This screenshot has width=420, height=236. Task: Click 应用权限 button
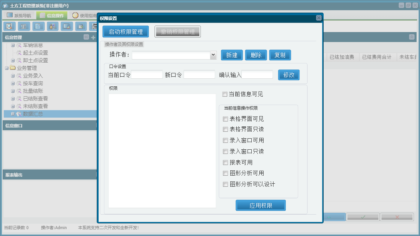click(260, 205)
